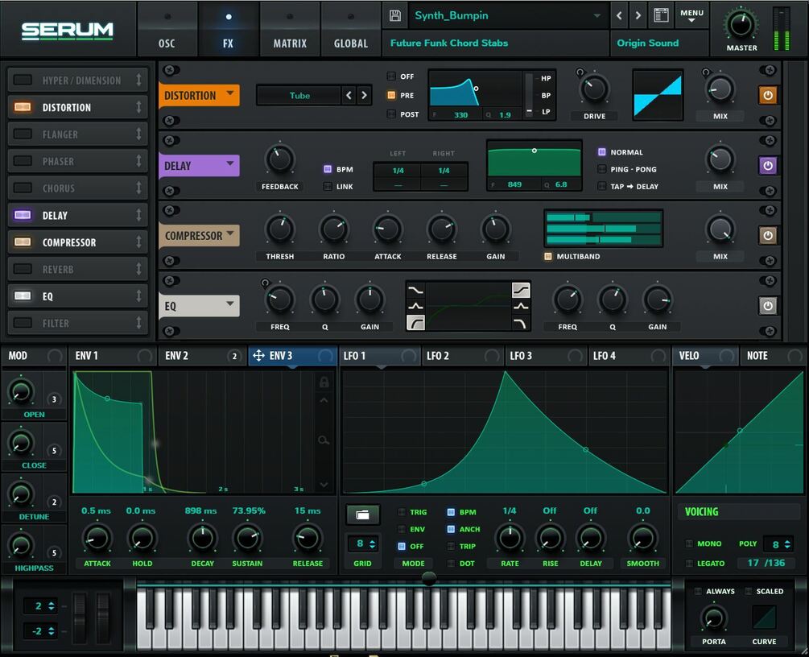Change LFO GRID value stepper

(372, 543)
